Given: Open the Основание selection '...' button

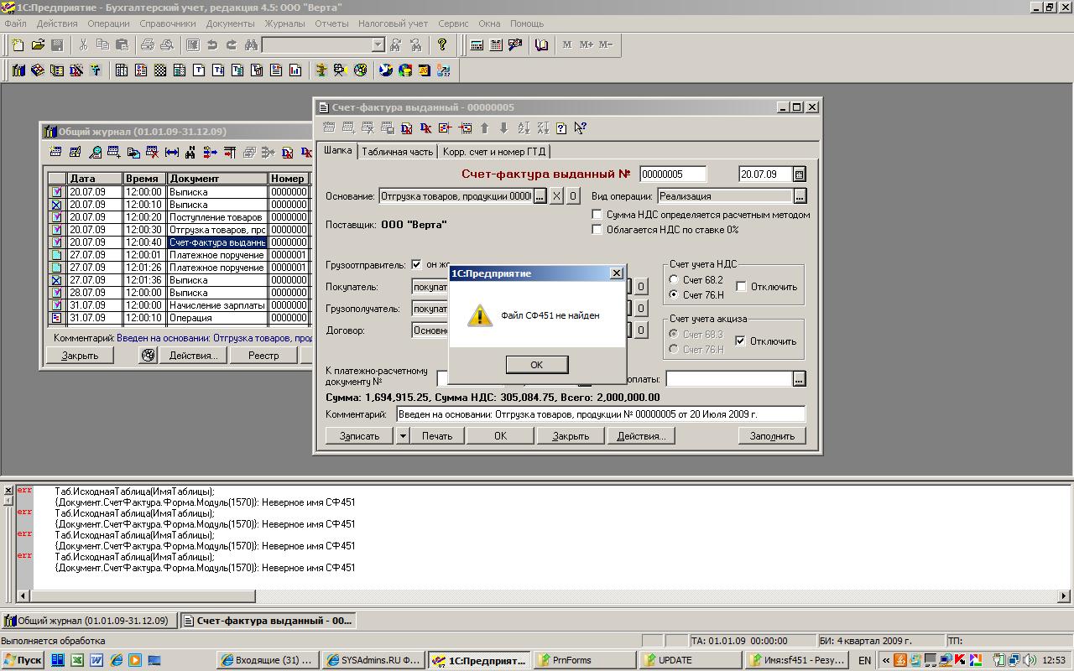Looking at the screenshot, I should [540, 196].
